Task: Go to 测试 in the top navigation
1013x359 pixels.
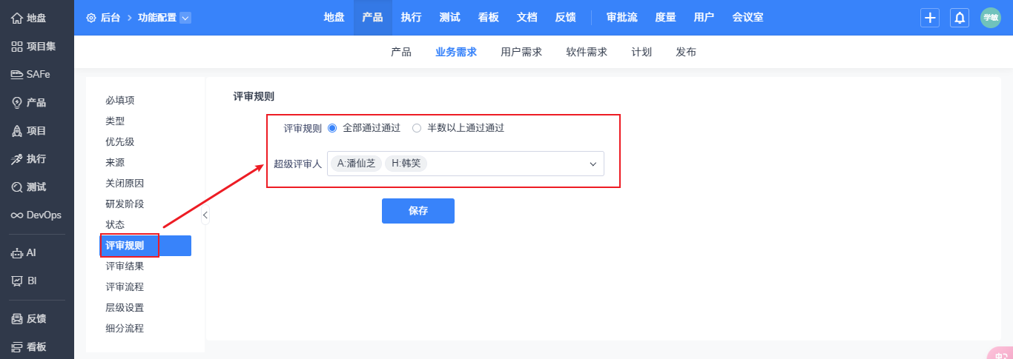Action: pos(449,18)
